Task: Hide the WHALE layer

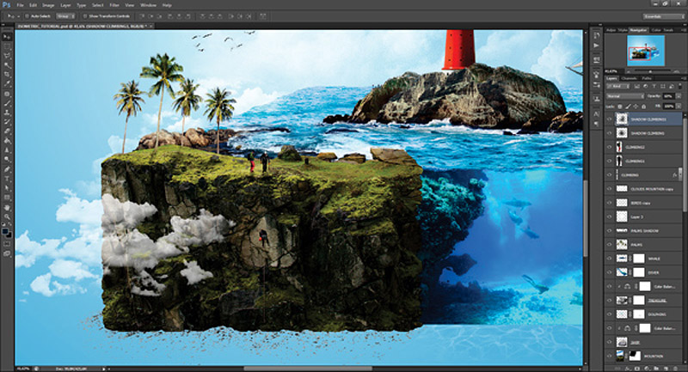Action: [609, 259]
